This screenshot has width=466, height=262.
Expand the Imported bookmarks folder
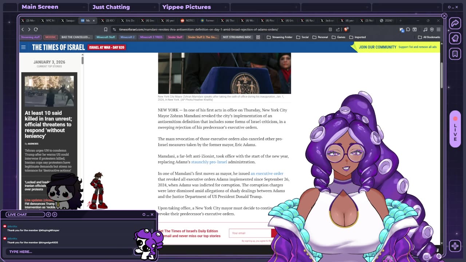click(358, 37)
